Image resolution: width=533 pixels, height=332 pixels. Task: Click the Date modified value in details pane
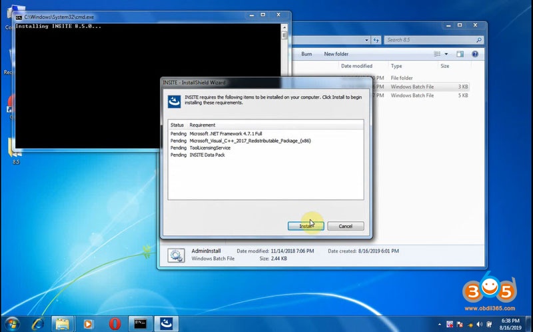292,251
